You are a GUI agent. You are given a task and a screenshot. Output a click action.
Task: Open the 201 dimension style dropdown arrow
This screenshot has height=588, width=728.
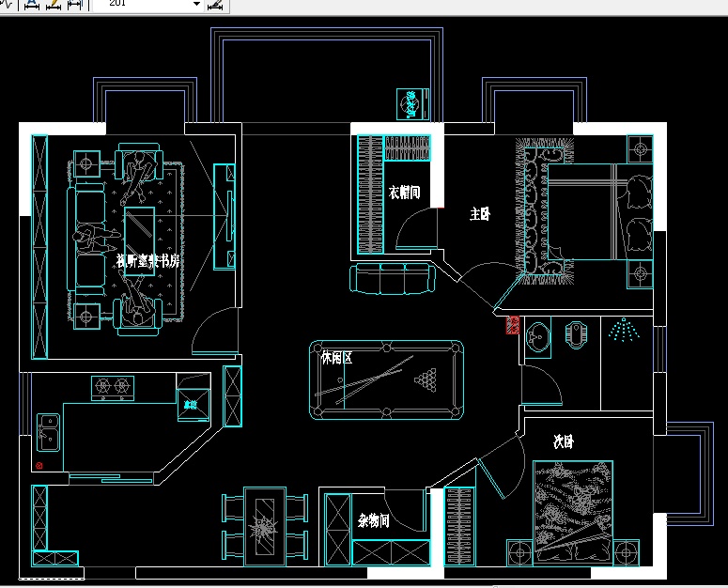196,4
